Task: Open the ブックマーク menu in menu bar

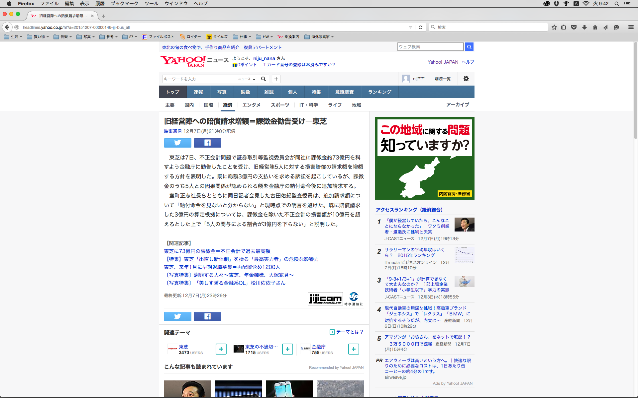Action: [x=124, y=4]
